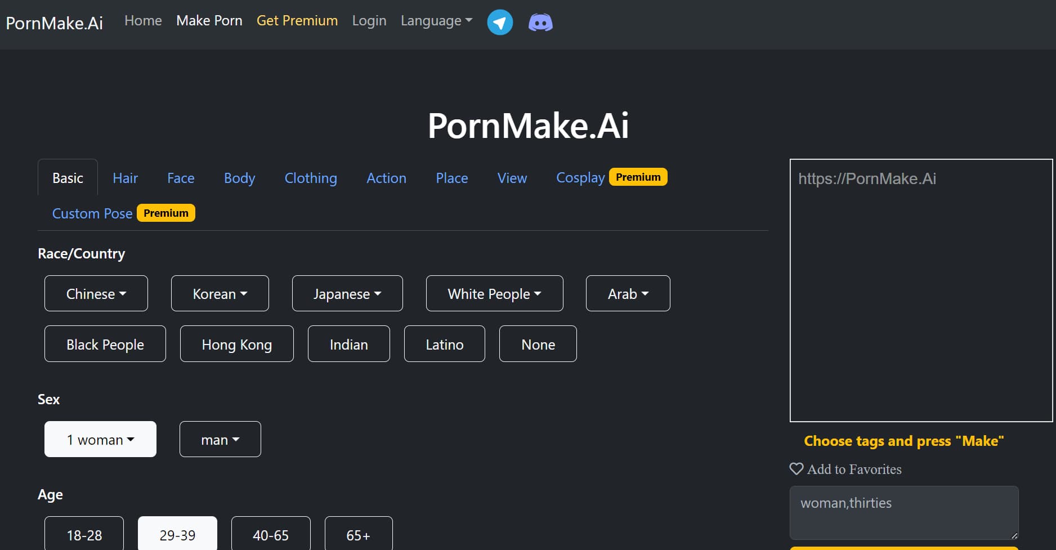Screen dimensions: 1056x550
Task: Expand the 1 woman dropdown
Action: click(x=100, y=439)
